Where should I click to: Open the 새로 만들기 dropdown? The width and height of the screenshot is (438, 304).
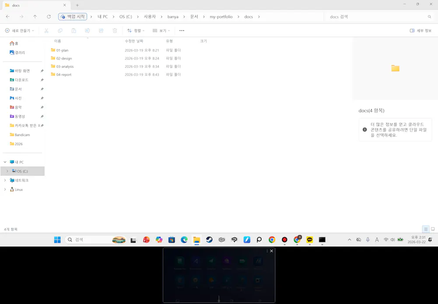pos(20,31)
